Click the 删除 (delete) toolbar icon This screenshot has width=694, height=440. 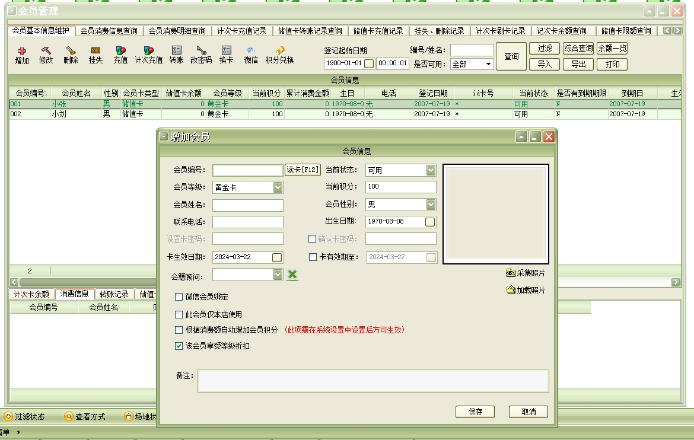pyautogui.click(x=71, y=52)
